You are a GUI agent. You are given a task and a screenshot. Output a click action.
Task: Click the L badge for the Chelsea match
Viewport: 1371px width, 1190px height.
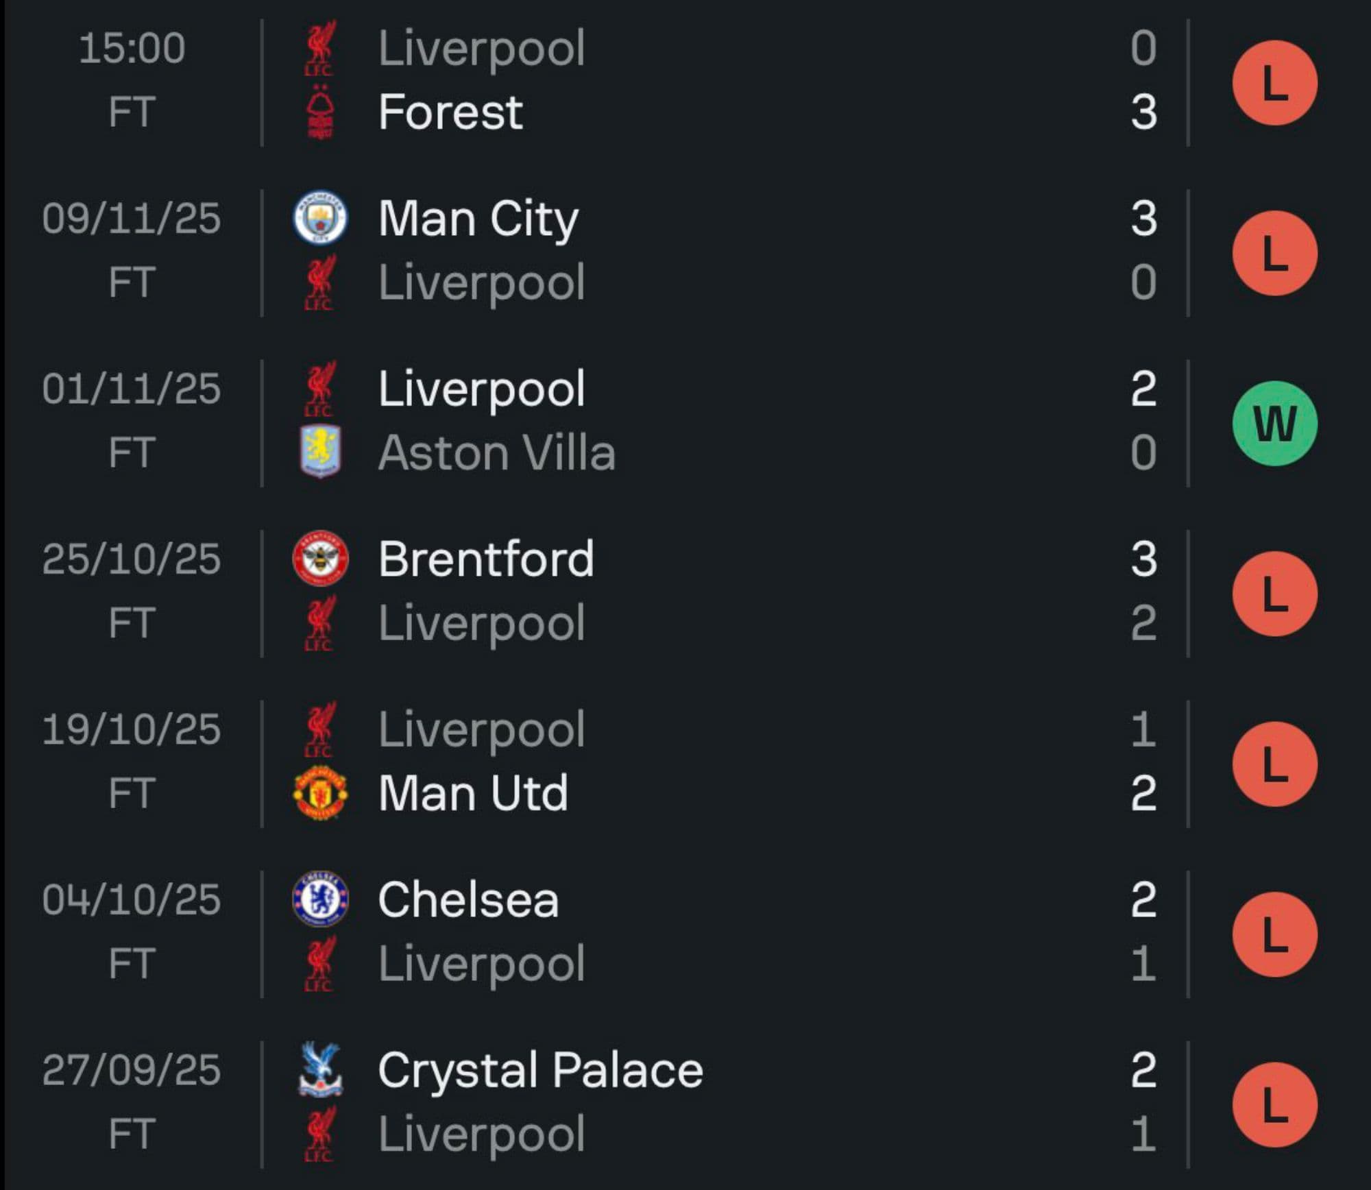point(1274,934)
